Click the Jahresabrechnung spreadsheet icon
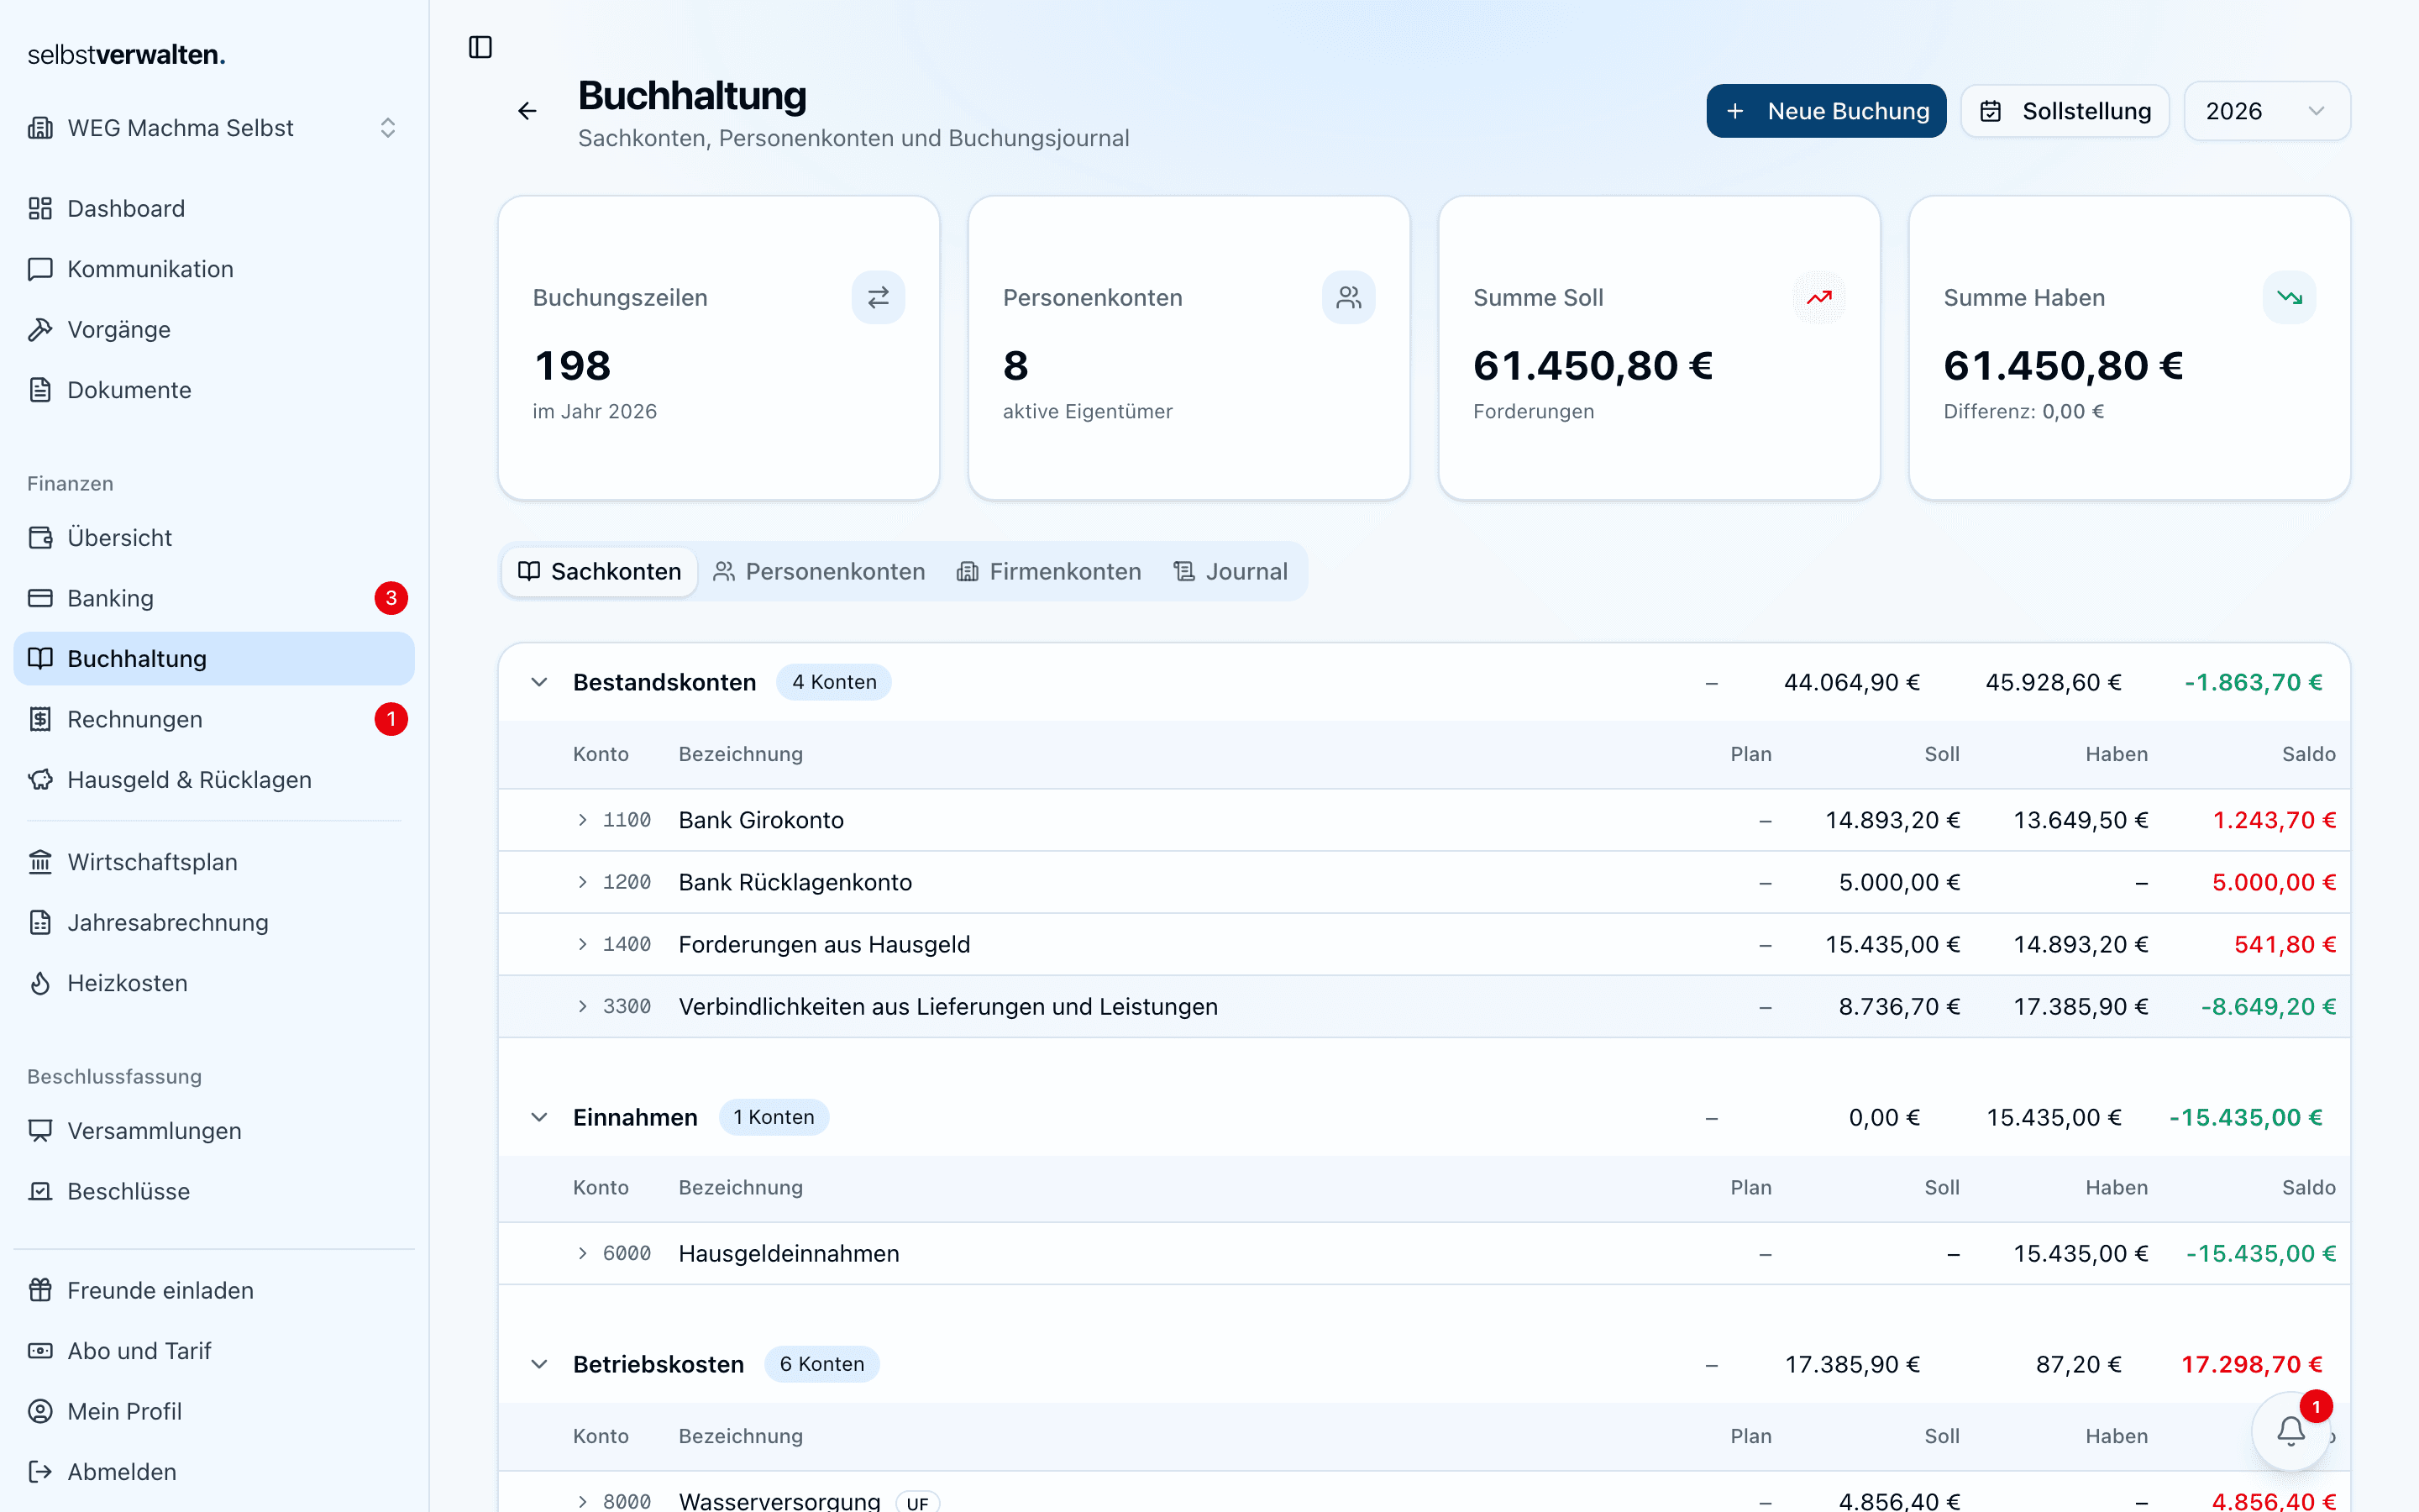2419x1512 pixels. tap(40, 922)
